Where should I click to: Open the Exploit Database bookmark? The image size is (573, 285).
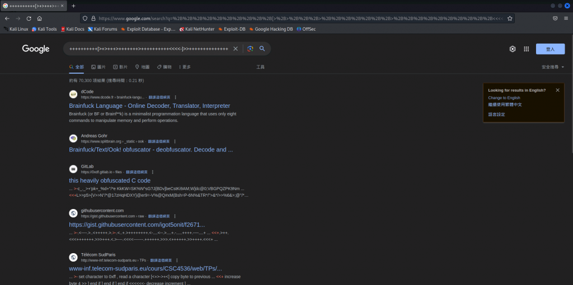pyautogui.click(x=148, y=29)
